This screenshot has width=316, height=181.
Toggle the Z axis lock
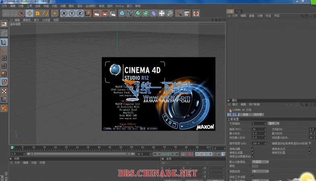click(80, 13)
